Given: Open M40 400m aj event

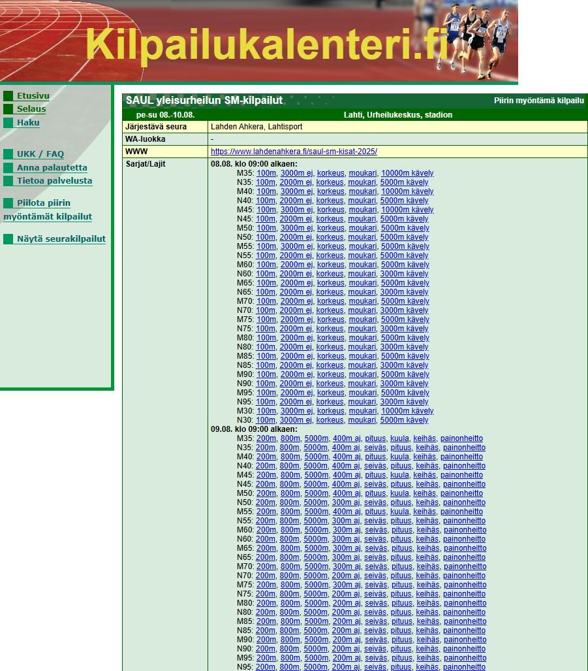Looking at the screenshot, I should pos(347,457).
